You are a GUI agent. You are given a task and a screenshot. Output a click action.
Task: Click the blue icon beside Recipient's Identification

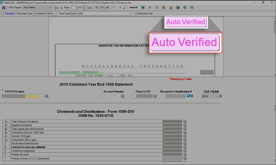188,96
